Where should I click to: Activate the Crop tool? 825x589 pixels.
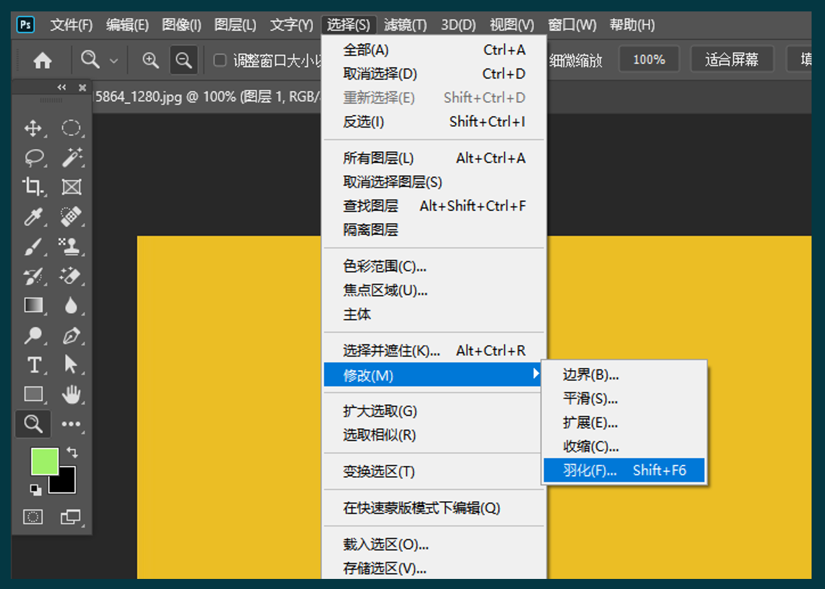pos(33,187)
